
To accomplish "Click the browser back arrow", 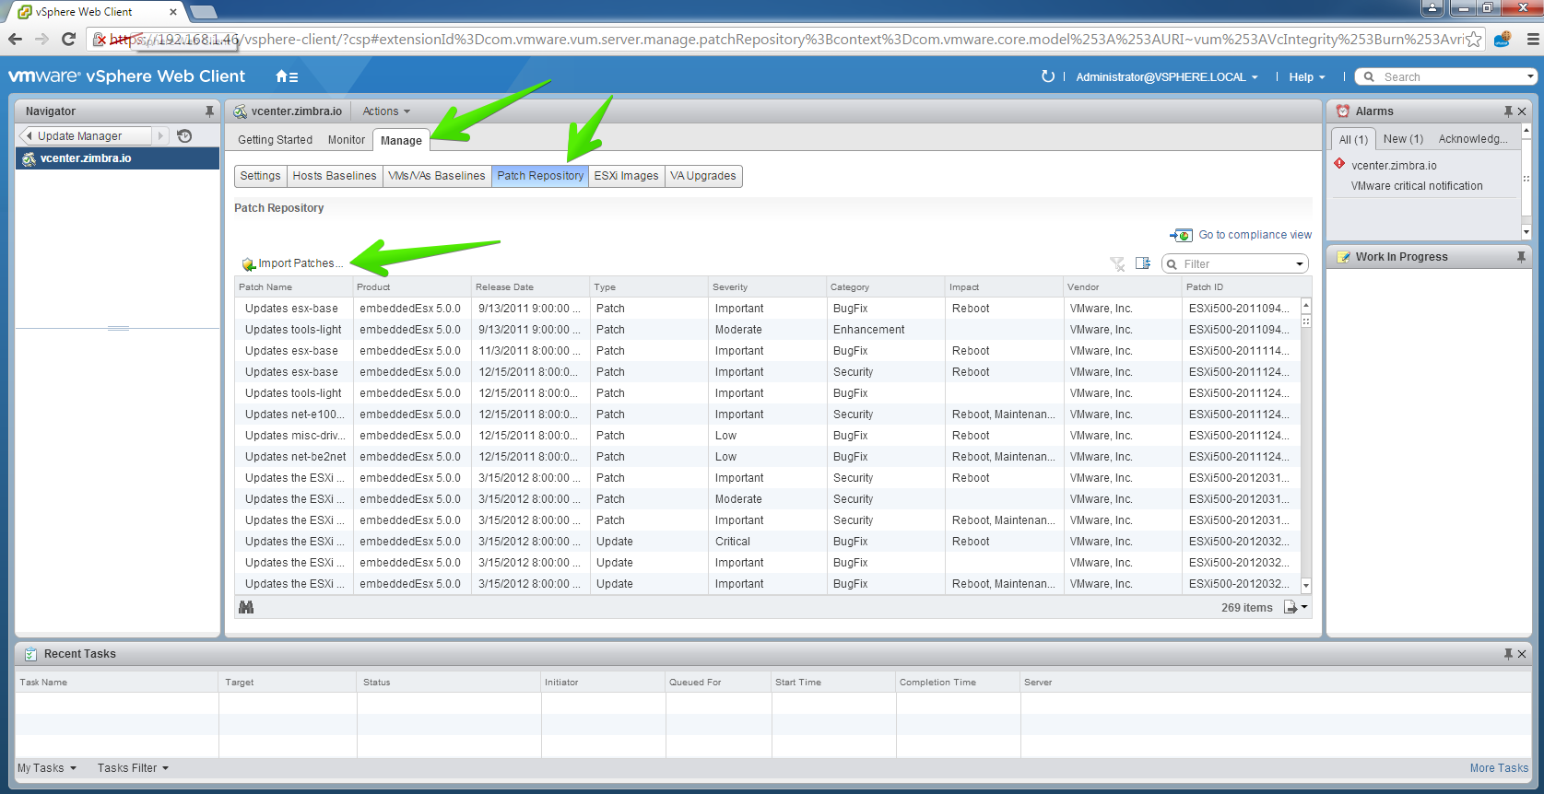I will point(15,39).
